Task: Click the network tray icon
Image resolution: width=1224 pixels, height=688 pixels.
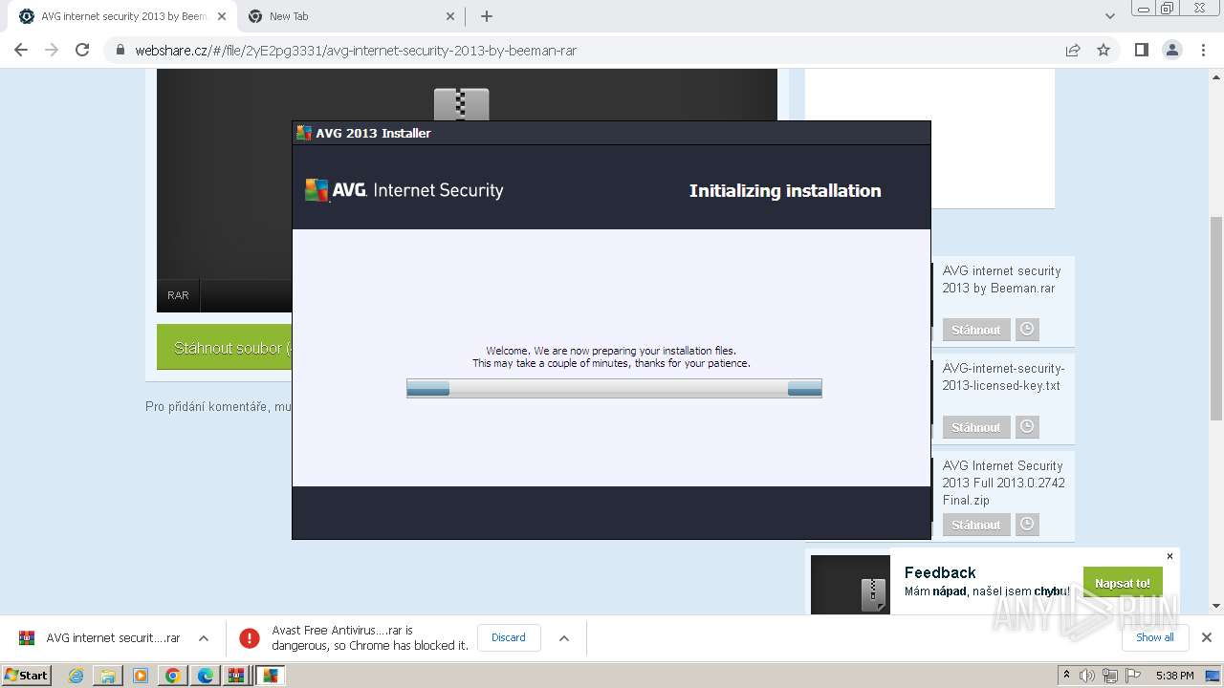Action: (x=1109, y=676)
